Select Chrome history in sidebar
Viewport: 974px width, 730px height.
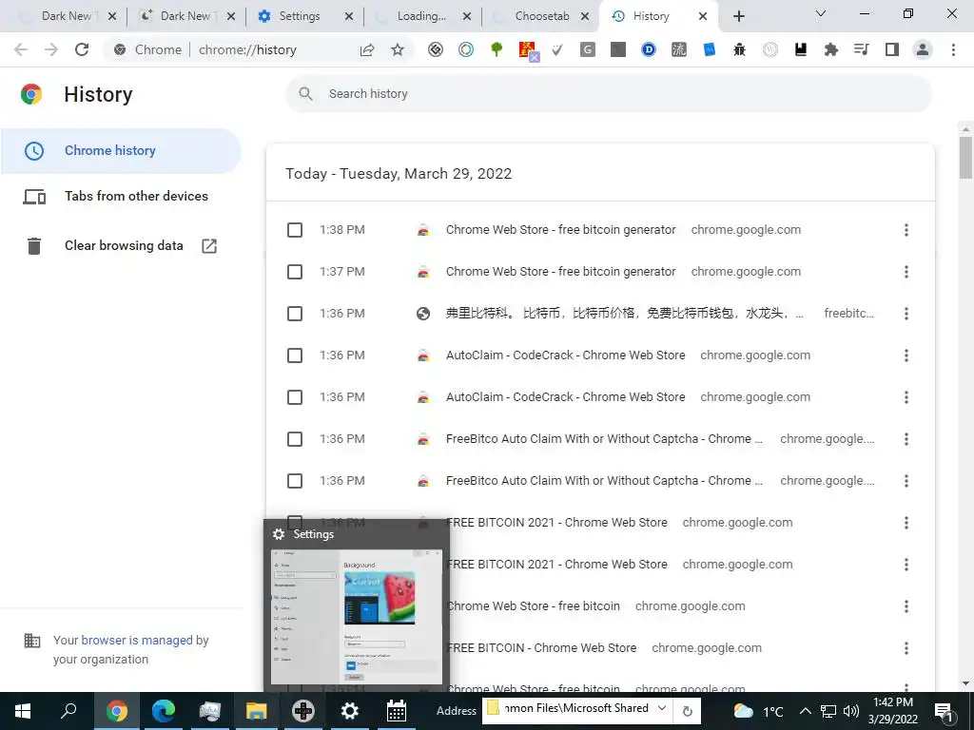tap(121, 151)
